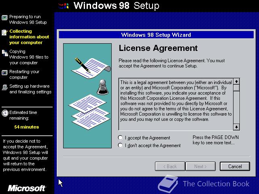Click the license scrollbar thumb
This screenshot has width=259, height=194.
236,88
